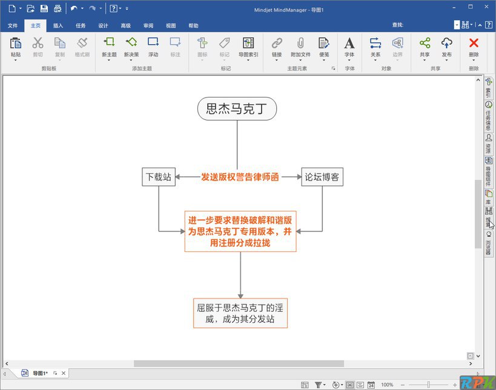
Task: Open the Help question mark in quick toolbar
Action: (x=113, y=8)
